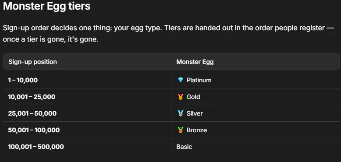The image size is (341, 162).
Task: Click the paragraph starting with Sign-up order decides
Action: 169,34
